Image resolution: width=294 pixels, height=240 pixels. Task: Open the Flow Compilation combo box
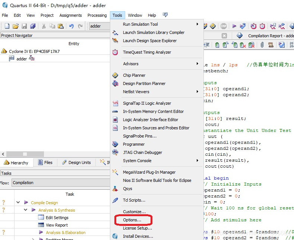(61, 183)
